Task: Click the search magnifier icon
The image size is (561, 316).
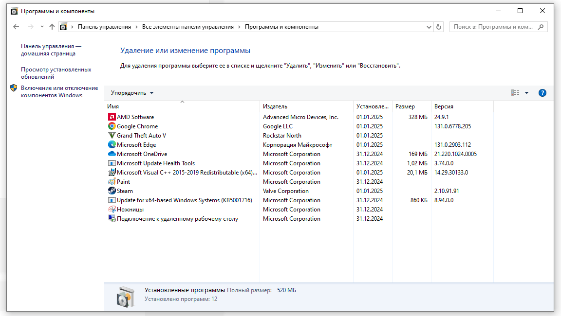Action: click(541, 27)
